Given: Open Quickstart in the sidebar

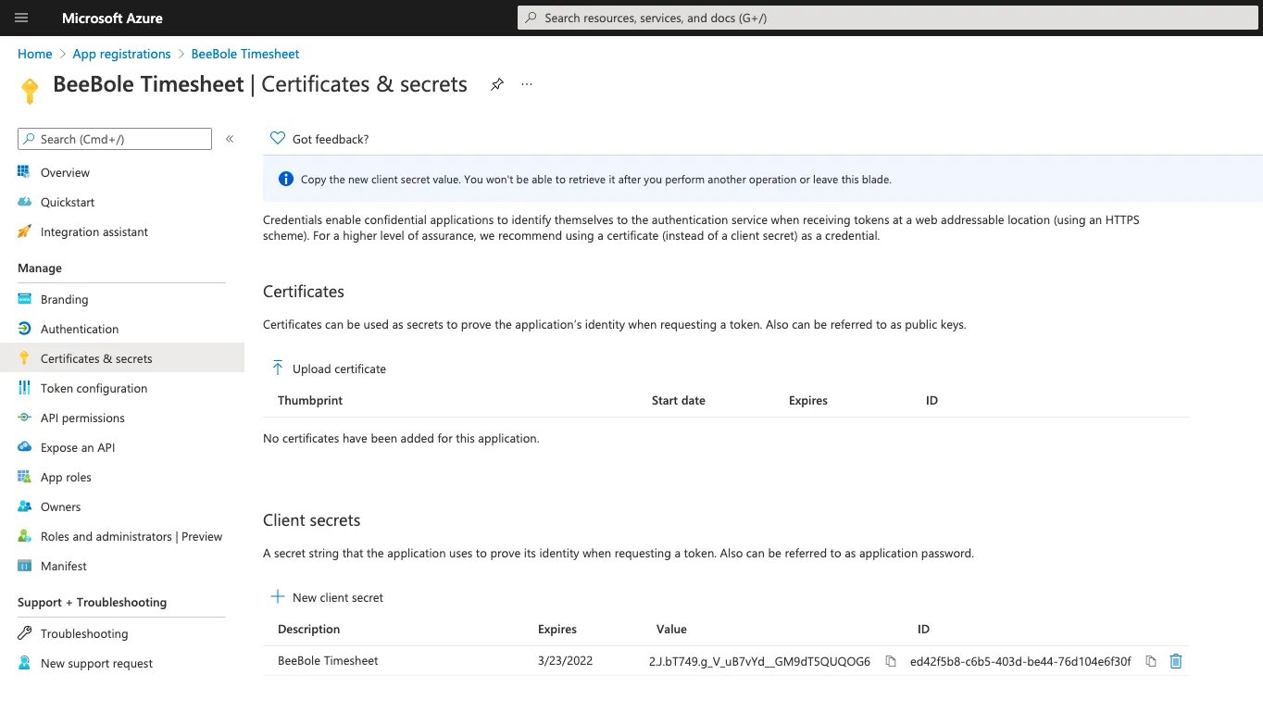Looking at the screenshot, I should click(68, 202).
